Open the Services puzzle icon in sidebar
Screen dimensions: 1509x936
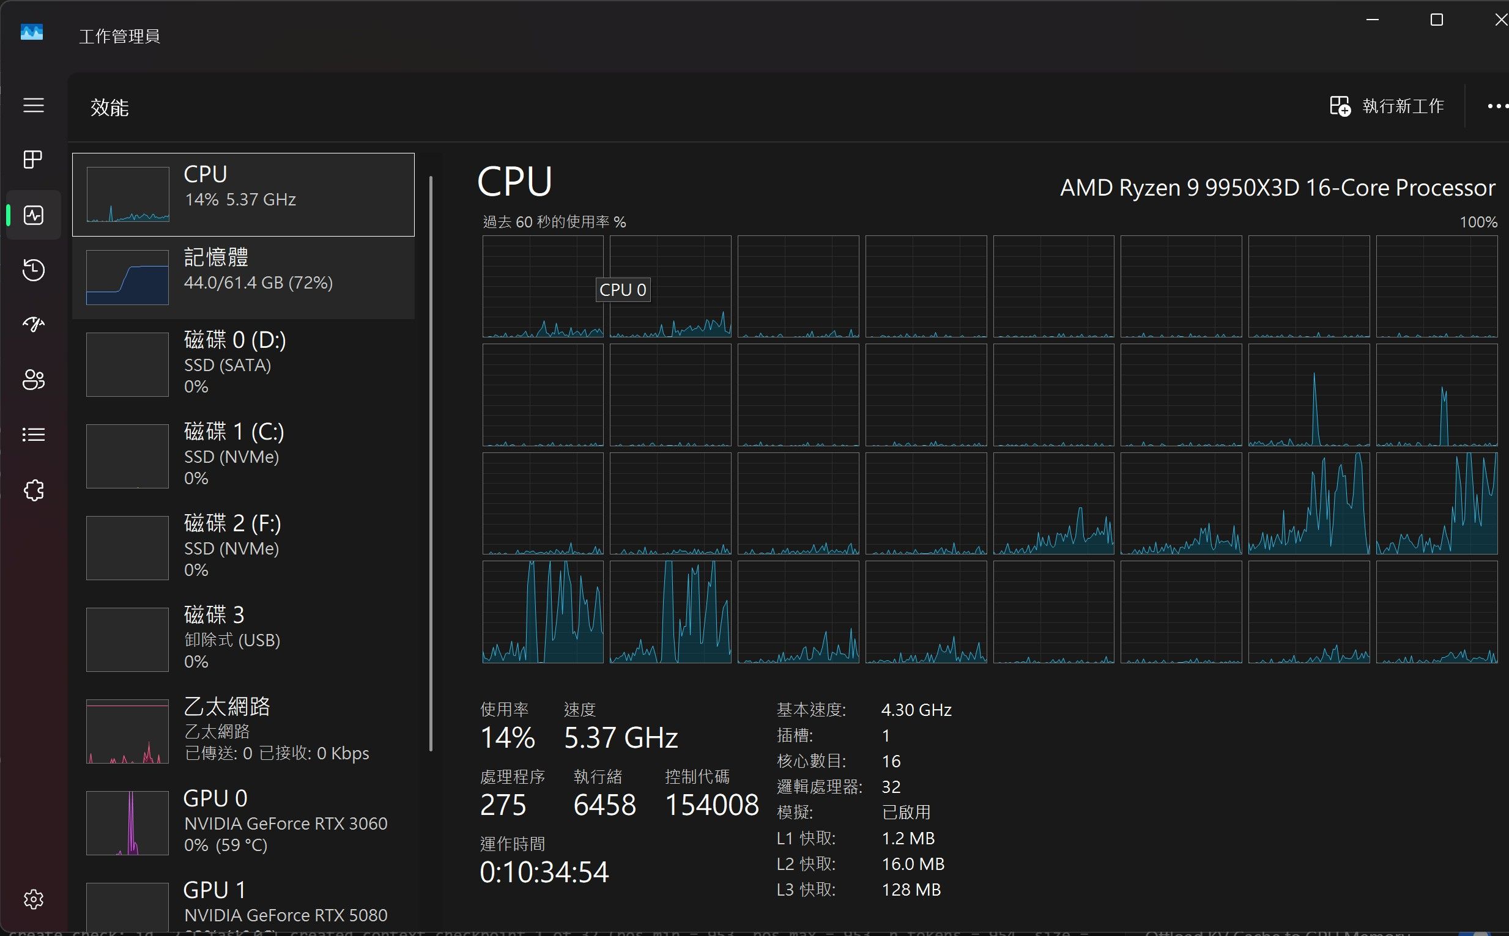34,490
